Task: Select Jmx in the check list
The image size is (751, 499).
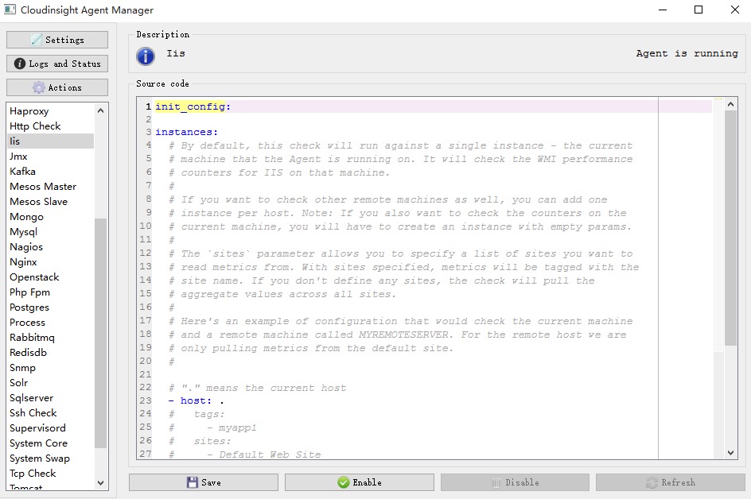Action: (x=51, y=157)
